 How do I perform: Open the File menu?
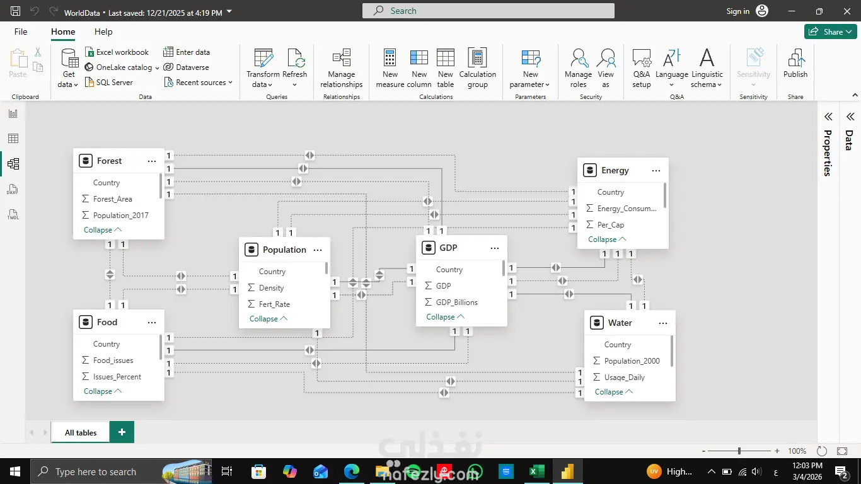(x=21, y=32)
